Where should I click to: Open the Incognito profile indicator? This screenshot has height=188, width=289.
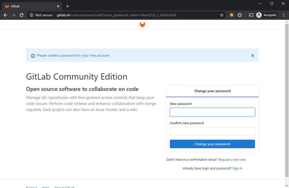click(x=266, y=15)
